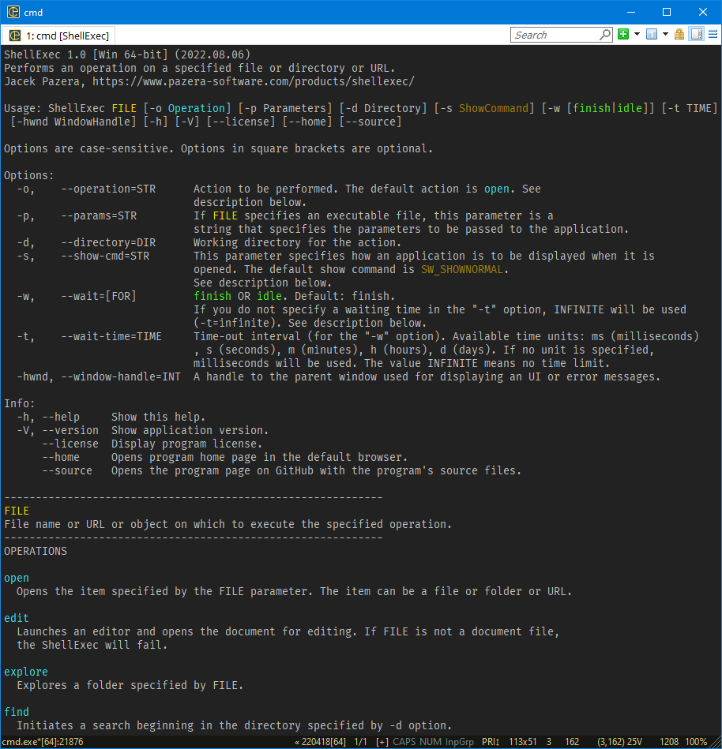
Task: Expand the active consoles list arrow
Action: tap(665, 35)
